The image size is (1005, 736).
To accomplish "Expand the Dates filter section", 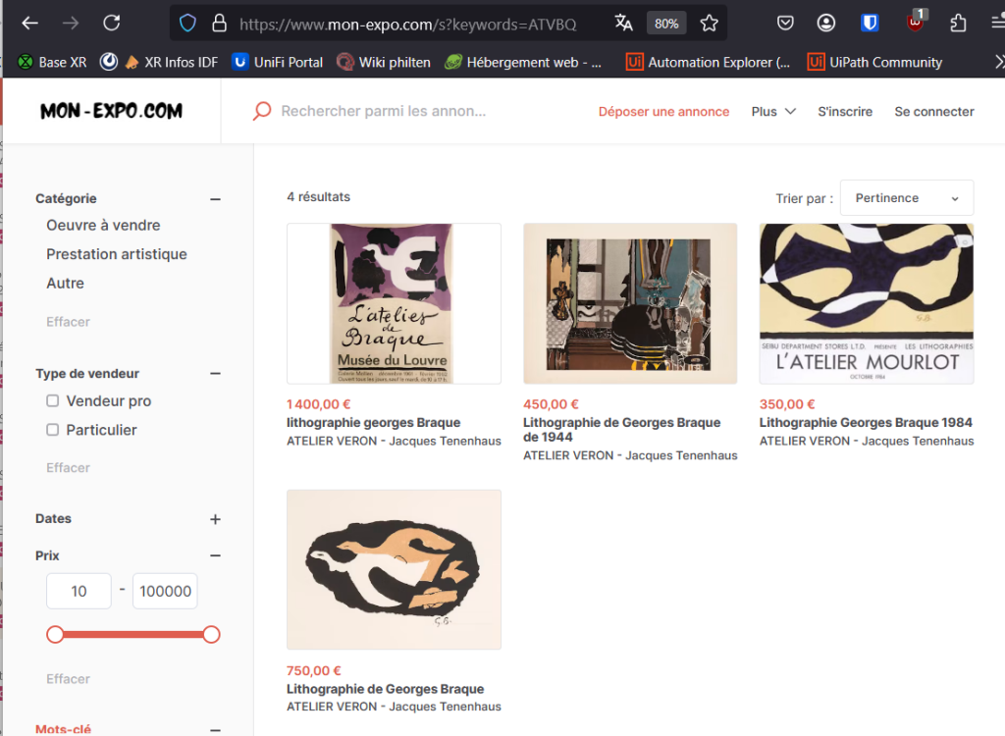I will (x=215, y=519).
